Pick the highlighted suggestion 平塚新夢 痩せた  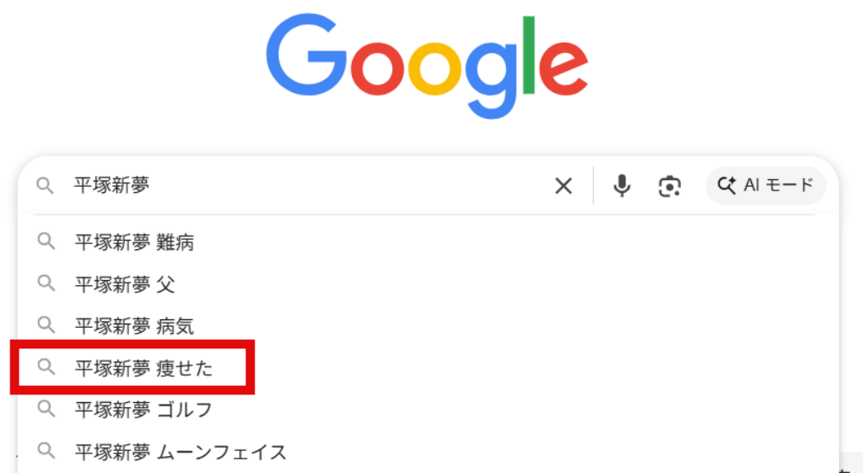(x=144, y=368)
